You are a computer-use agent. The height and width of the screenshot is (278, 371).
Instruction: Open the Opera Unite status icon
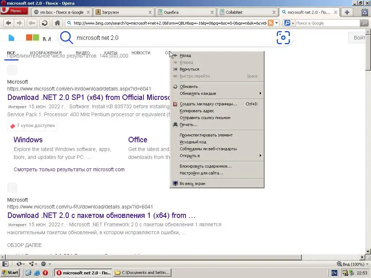[x=32, y=264]
